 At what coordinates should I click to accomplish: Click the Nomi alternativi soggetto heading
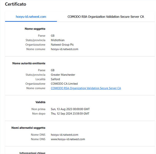[x=28, y=128]
